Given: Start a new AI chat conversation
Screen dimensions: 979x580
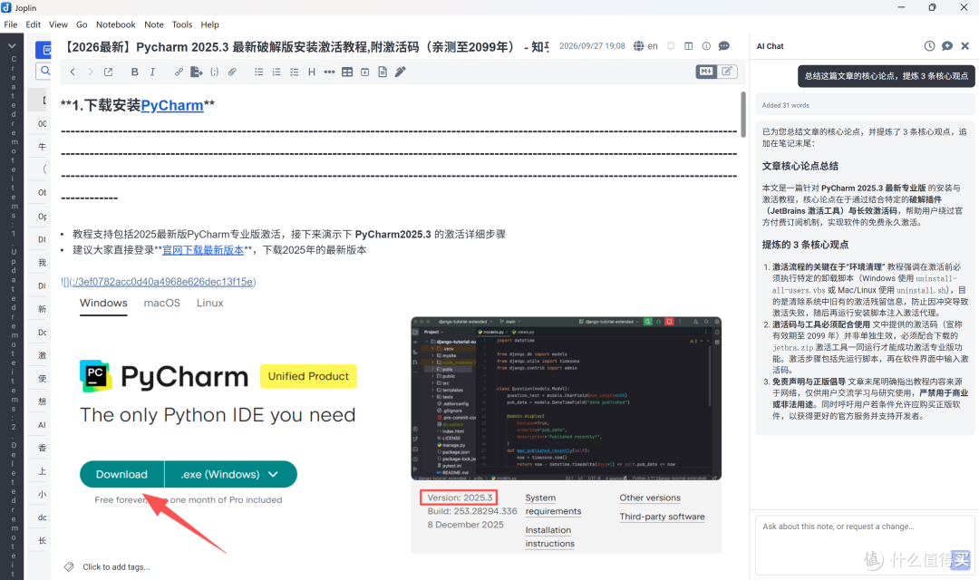Looking at the screenshot, I should click(x=947, y=46).
